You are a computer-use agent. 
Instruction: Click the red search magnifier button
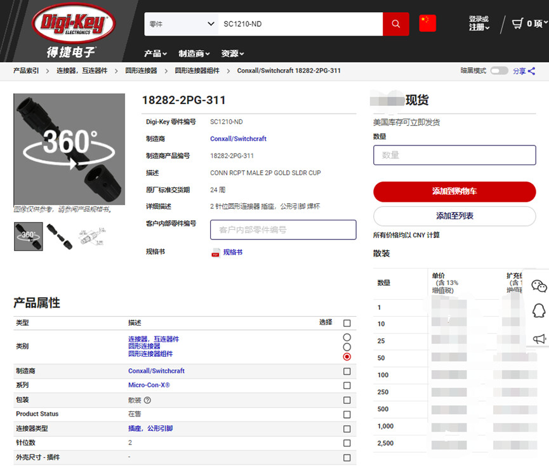[395, 23]
